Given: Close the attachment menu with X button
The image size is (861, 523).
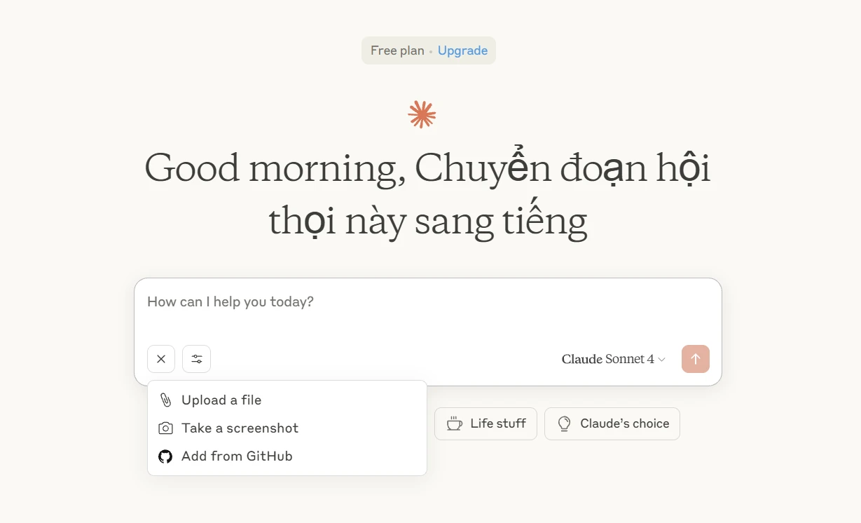Looking at the screenshot, I should 161,359.
